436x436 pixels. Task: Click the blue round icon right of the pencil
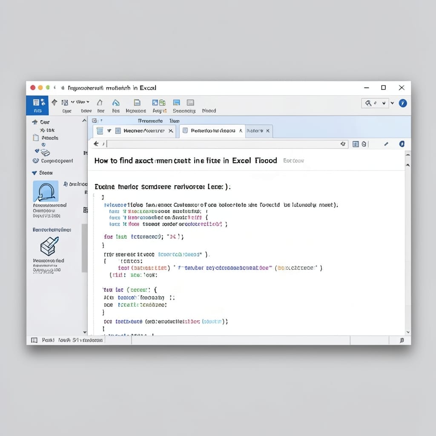(x=402, y=144)
